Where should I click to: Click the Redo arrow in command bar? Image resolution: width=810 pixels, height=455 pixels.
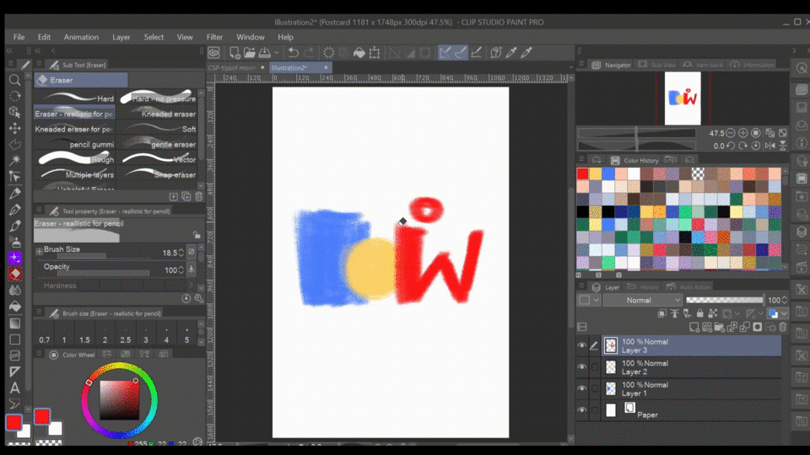(309, 52)
